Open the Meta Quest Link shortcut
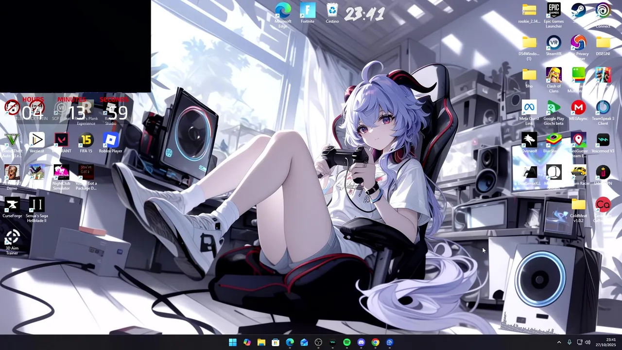The image size is (622, 350). [x=529, y=113]
